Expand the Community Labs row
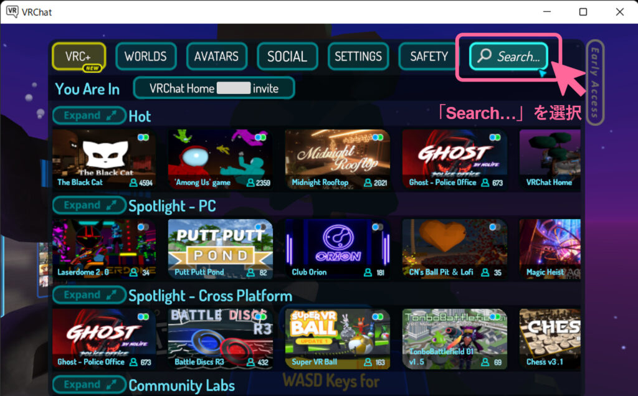Image resolution: width=638 pixels, height=396 pixels. [x=89, y=385]
